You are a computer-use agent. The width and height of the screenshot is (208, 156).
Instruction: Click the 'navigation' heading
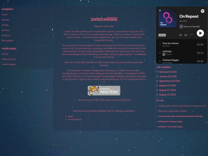coord(7,9)
